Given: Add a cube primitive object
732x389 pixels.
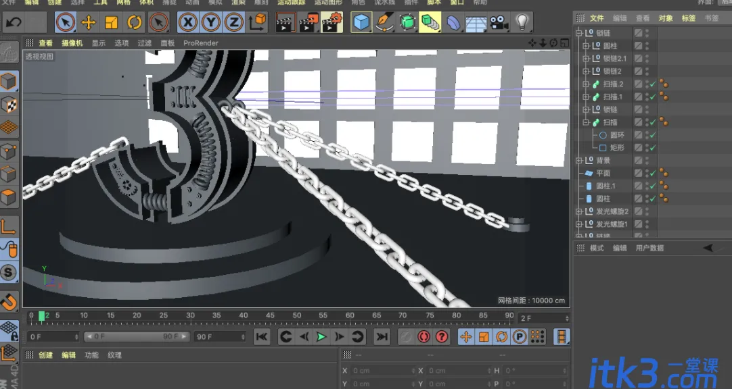Looking at the screenshot, I should tap(361, 22).
